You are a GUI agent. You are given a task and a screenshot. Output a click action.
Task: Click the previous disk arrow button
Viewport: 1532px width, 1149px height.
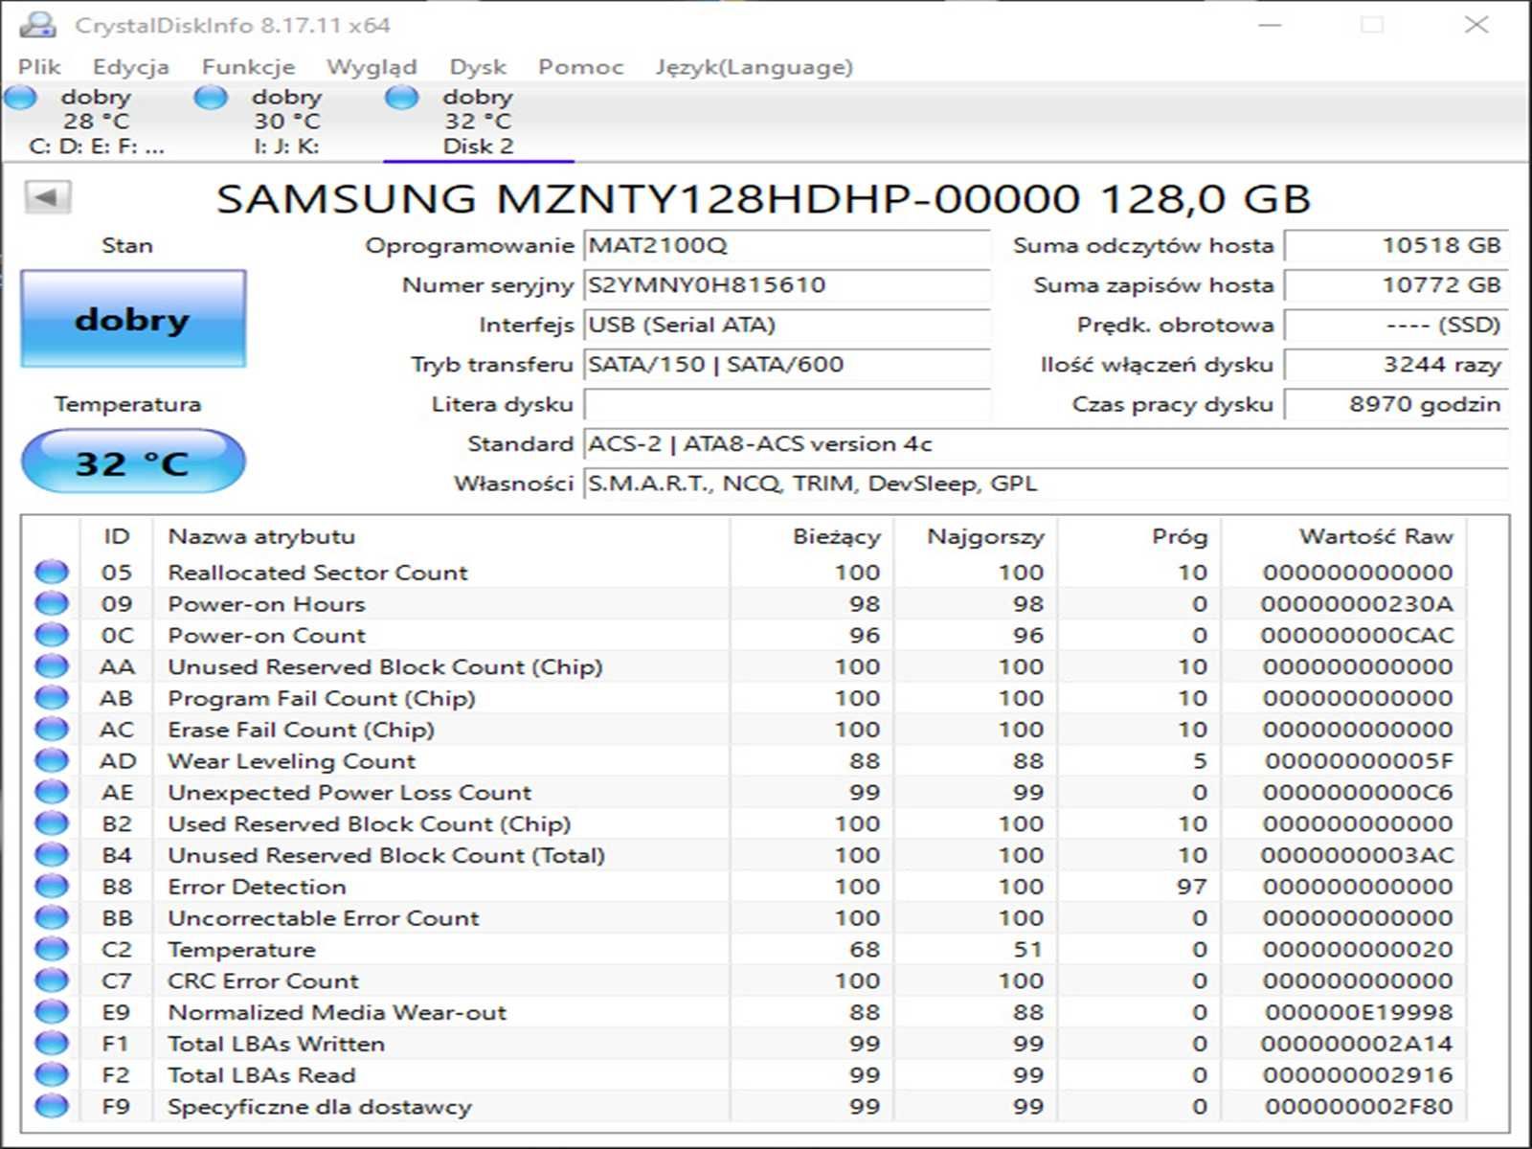tap(47, 198)
